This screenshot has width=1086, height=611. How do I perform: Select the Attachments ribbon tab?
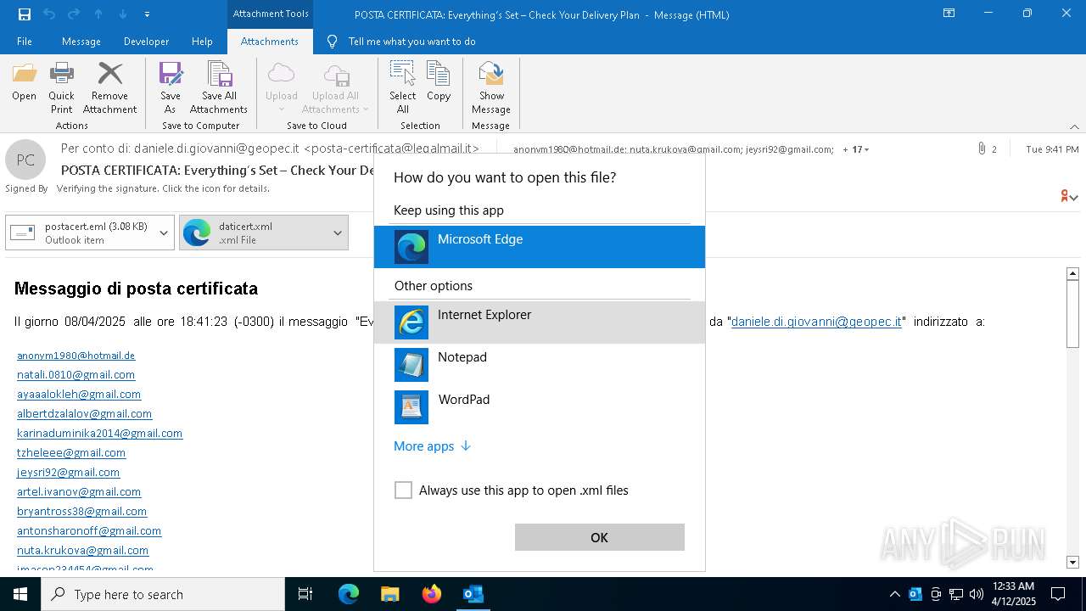coord(270,42)
